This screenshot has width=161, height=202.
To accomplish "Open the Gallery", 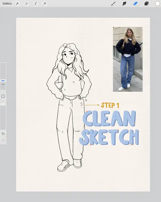I will 7,4.
